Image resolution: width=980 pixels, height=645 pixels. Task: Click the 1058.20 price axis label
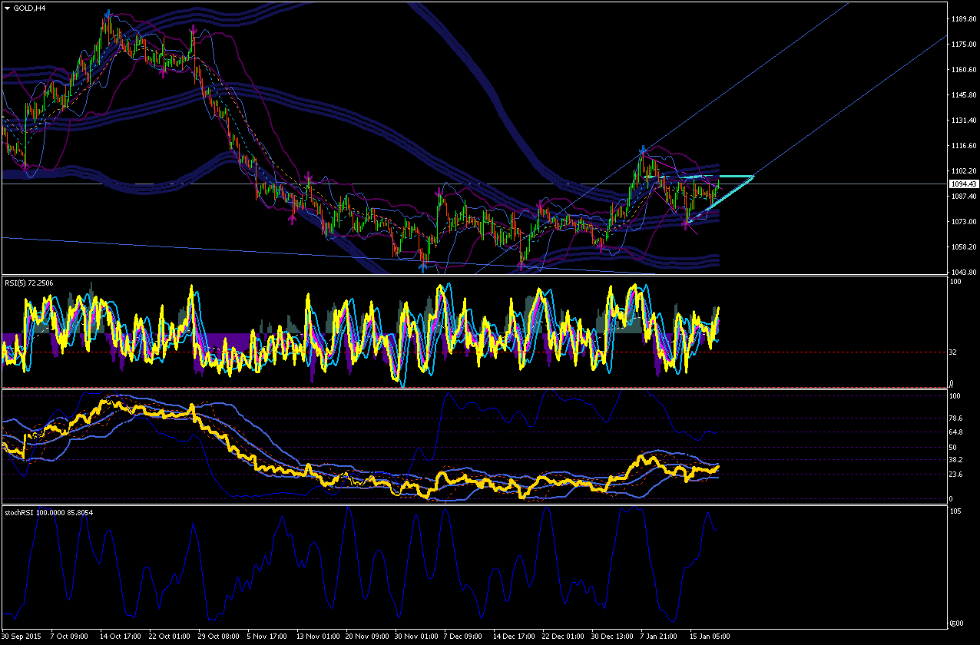pyautogui.click(x=963, y=247)
